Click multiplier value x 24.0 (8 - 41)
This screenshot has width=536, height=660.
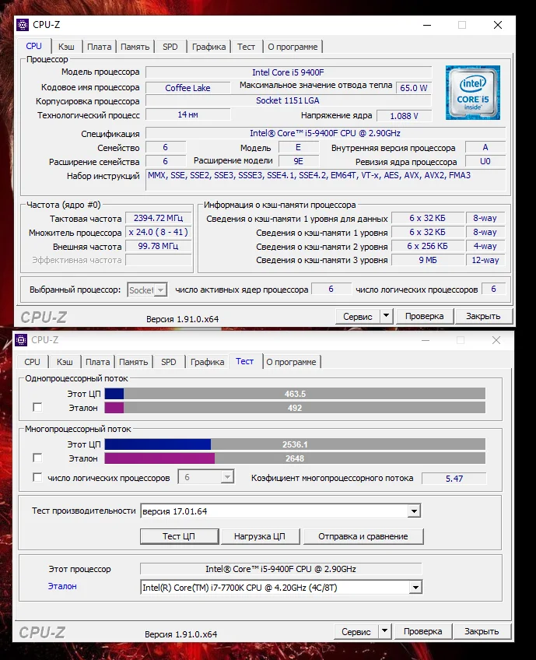pos(158,232)
